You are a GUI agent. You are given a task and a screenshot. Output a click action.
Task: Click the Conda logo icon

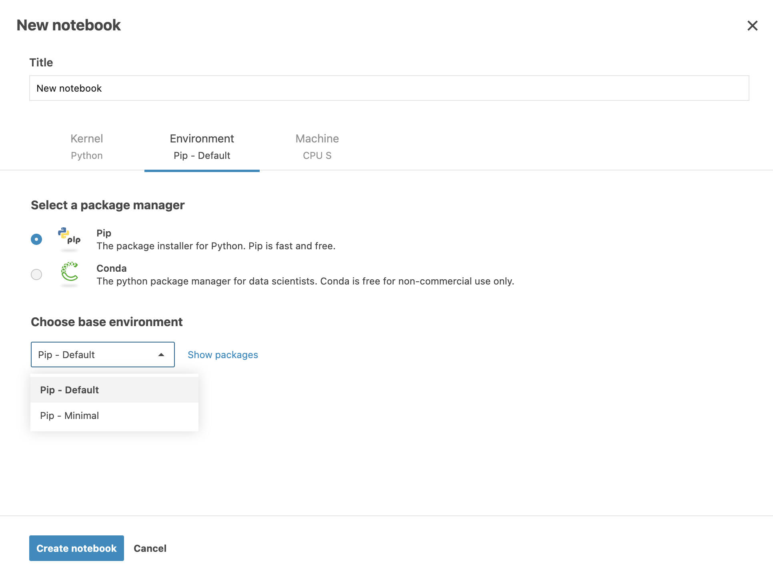click(69, 272)
